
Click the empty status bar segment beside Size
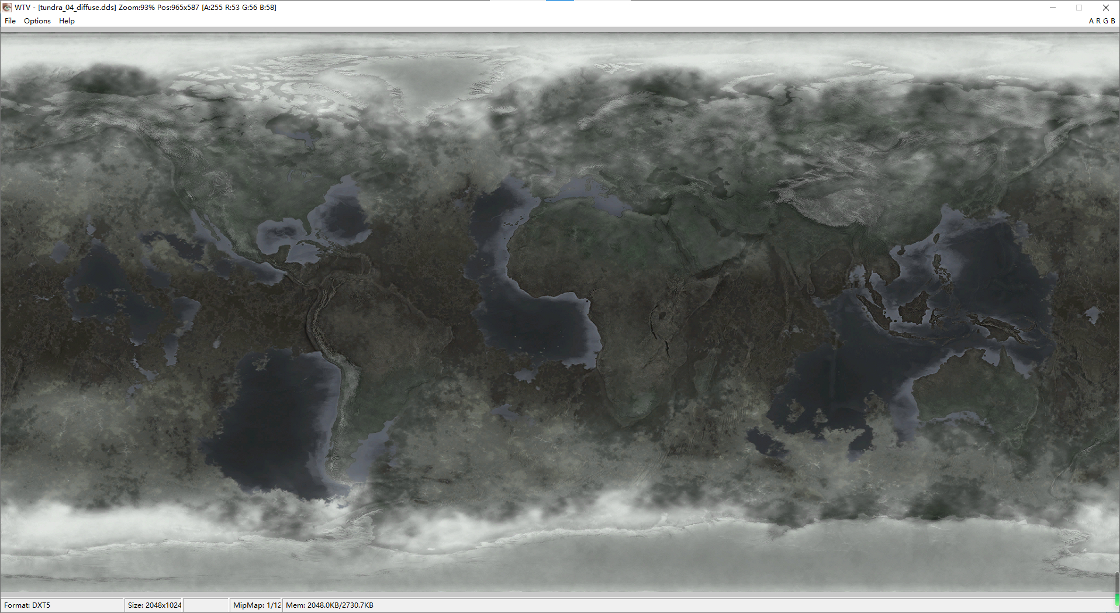point(205,605)
